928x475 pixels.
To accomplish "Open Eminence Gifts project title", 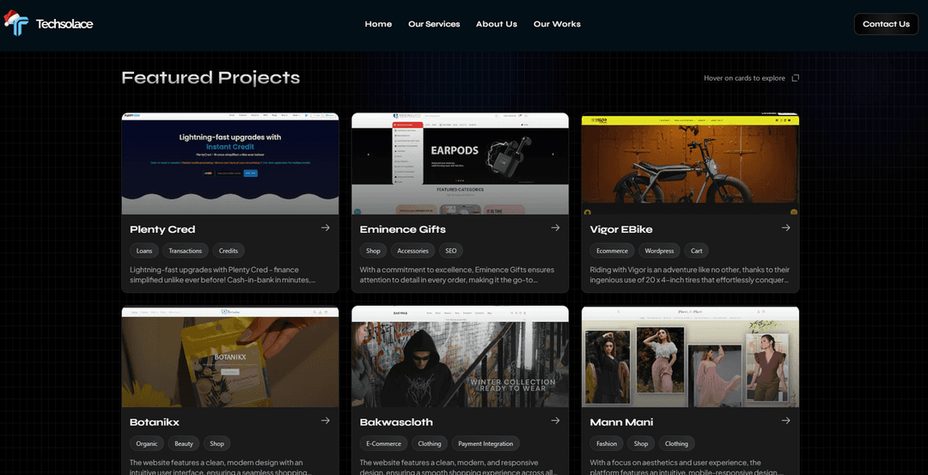I will pos(402,229).
